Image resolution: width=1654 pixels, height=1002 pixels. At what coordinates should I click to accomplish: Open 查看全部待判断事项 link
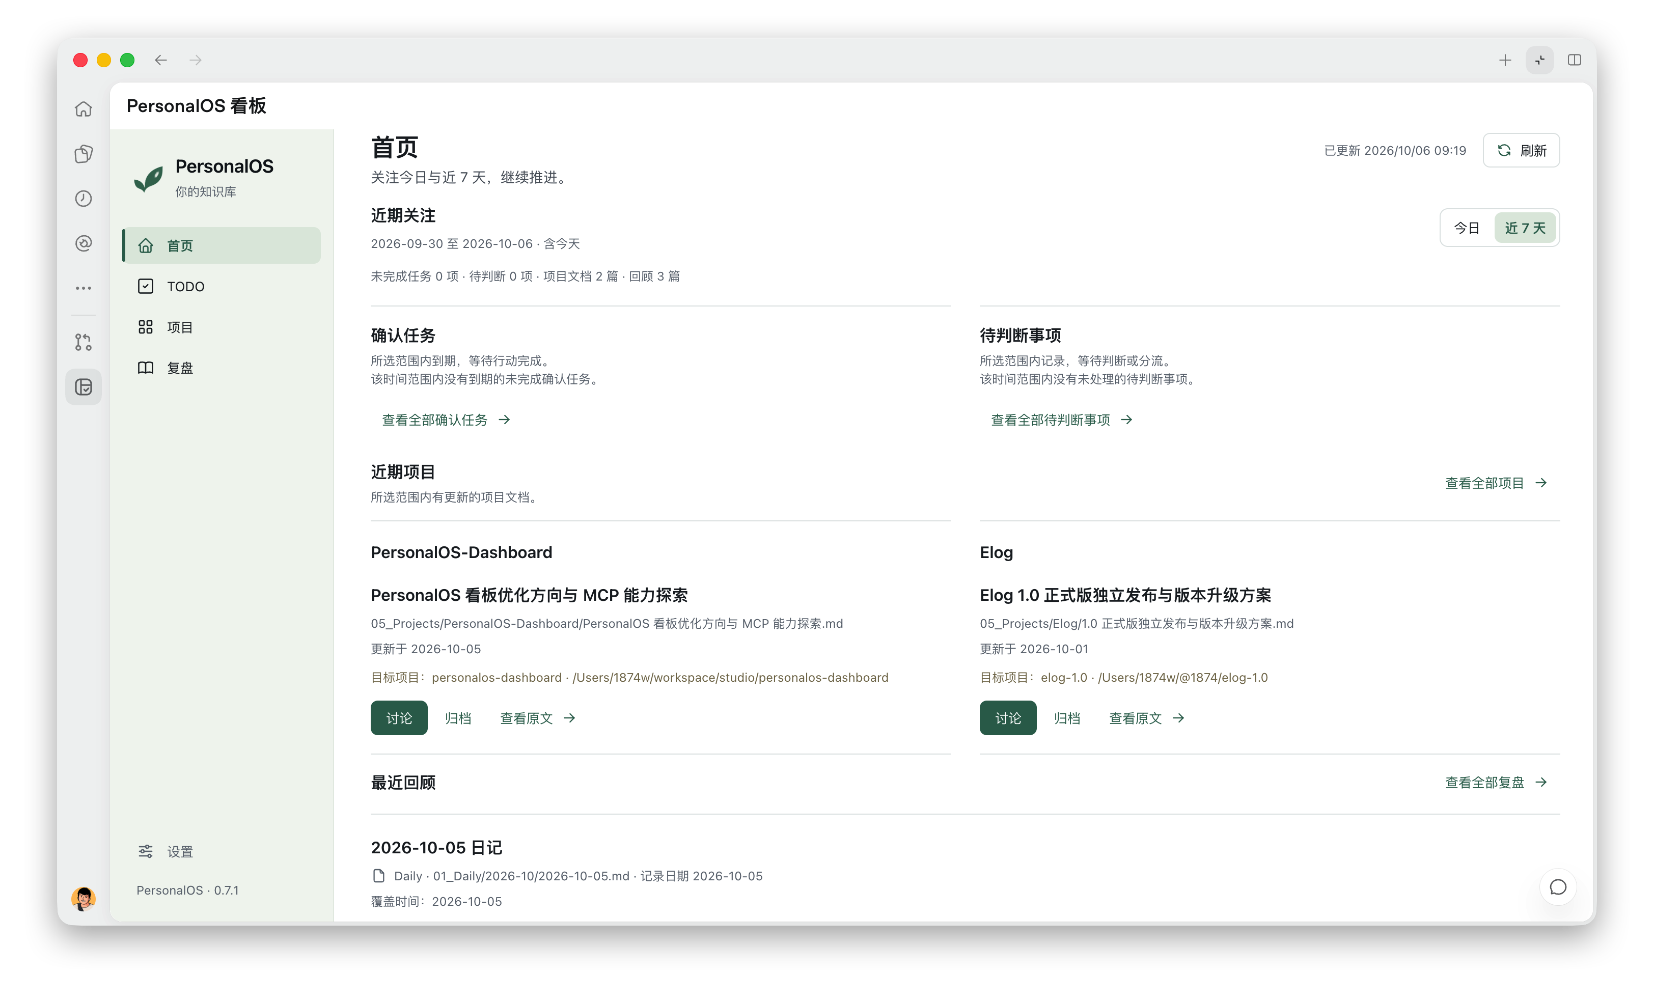point(1062,420)
